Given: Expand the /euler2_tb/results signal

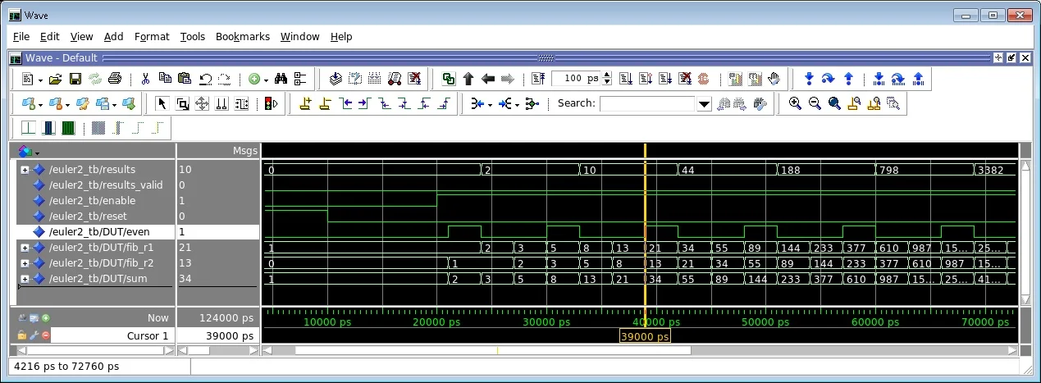Looking at the screenshot, I should [25, 169].
